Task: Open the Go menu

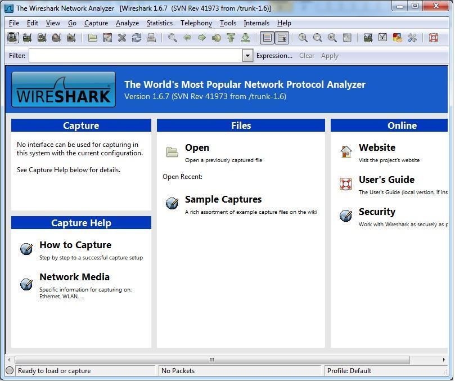Action: pos(72,23)
